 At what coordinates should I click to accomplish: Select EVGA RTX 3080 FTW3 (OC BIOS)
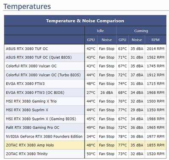pyautogui.click(x=35, y=92)
